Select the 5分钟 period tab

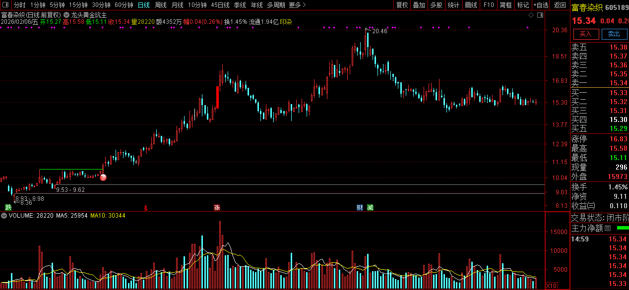(57, 5)
